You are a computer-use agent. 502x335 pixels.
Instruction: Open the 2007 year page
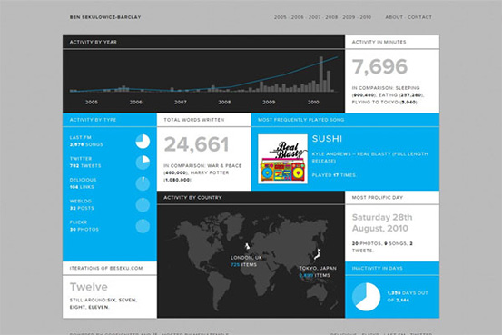coord(314,17)
